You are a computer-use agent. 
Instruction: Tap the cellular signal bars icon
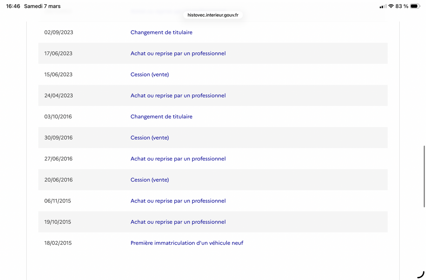383,6
